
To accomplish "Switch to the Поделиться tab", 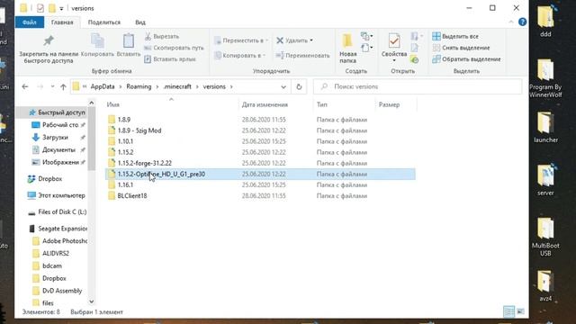I will pos(104,22).
